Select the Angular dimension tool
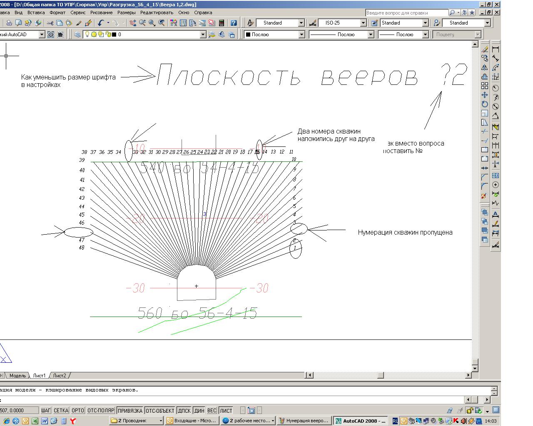Image resolution: width=533 pixels, height=426 pixels. (x=496, y=115)
